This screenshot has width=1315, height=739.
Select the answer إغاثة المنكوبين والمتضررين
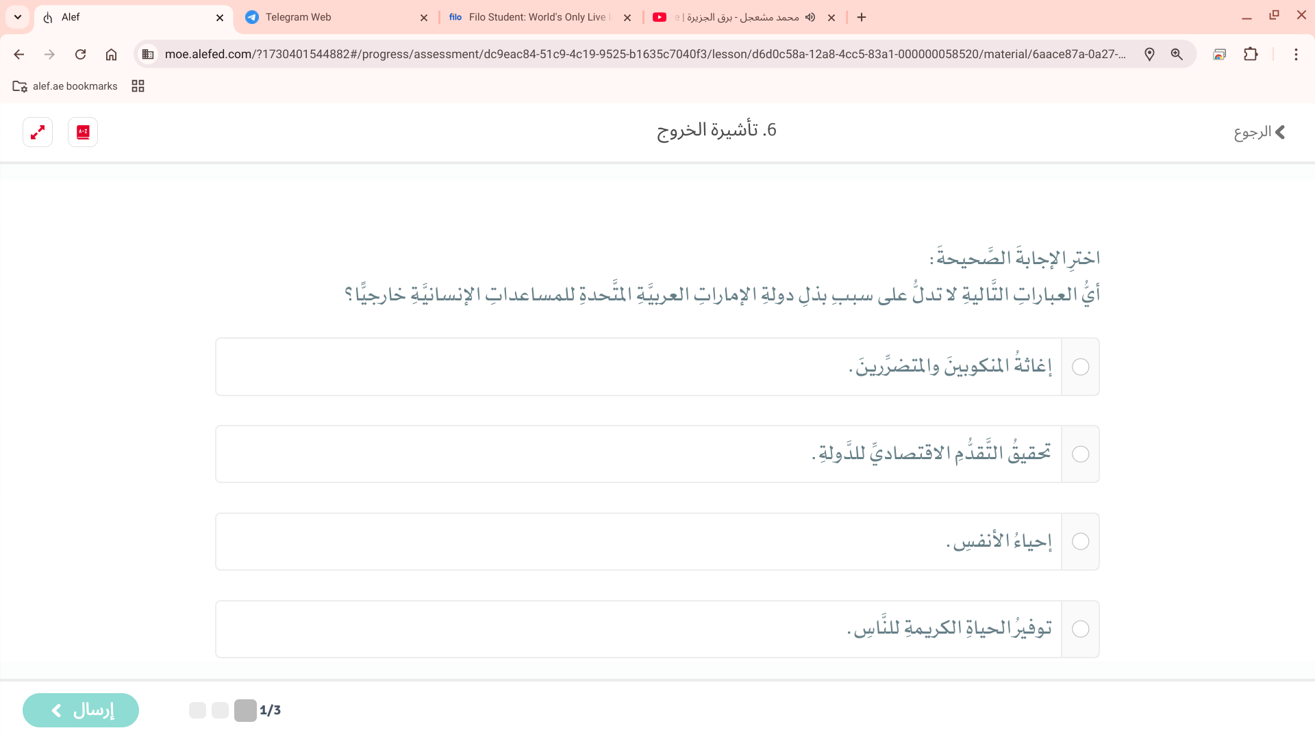pos(1080,367)
